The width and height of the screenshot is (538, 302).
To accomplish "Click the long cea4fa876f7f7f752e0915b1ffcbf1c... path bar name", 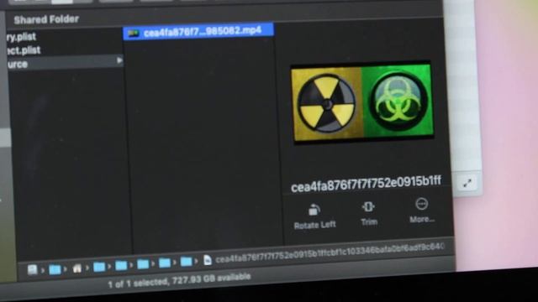I will pos(330,253).
